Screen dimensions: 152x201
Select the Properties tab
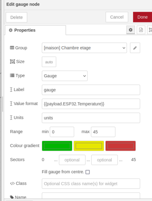(35, 30)
